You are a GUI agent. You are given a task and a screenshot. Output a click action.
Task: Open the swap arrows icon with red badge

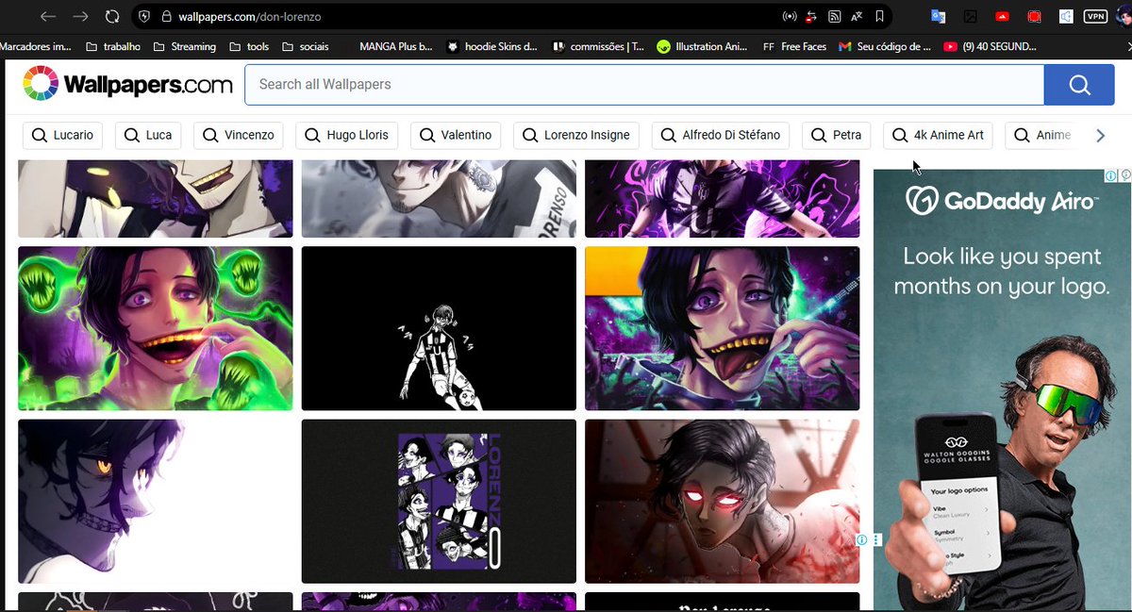pos(812,16)
